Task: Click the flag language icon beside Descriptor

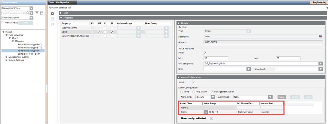Action: click(x=320, y=36)
